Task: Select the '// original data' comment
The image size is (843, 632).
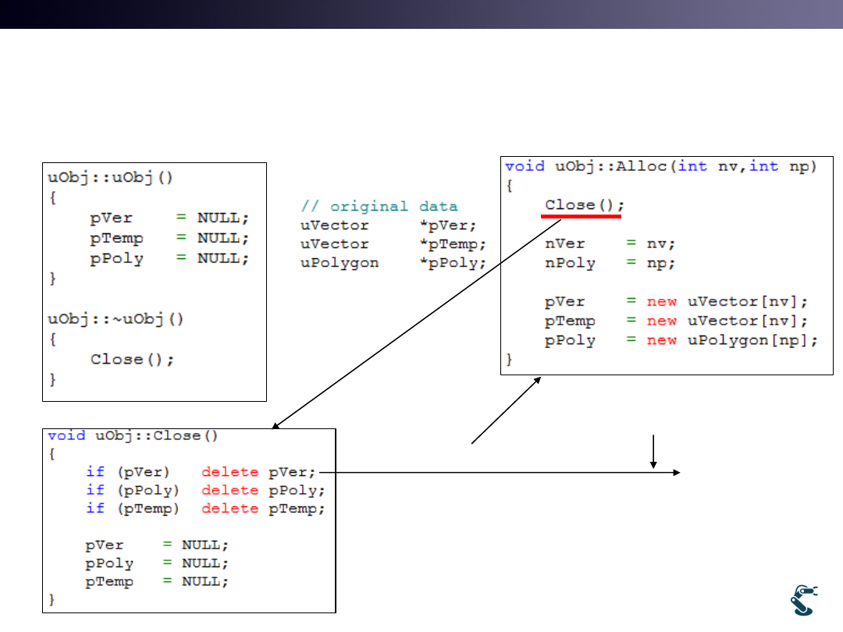Action: pyautogui.click(x=379, y=207)
